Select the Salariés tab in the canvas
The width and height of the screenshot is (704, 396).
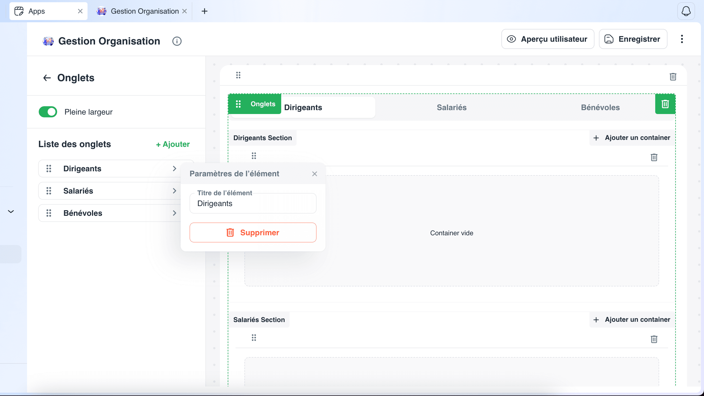(451, 107)
